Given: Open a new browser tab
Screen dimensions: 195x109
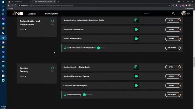Looking at the screenshot, I should click(58, 2).
